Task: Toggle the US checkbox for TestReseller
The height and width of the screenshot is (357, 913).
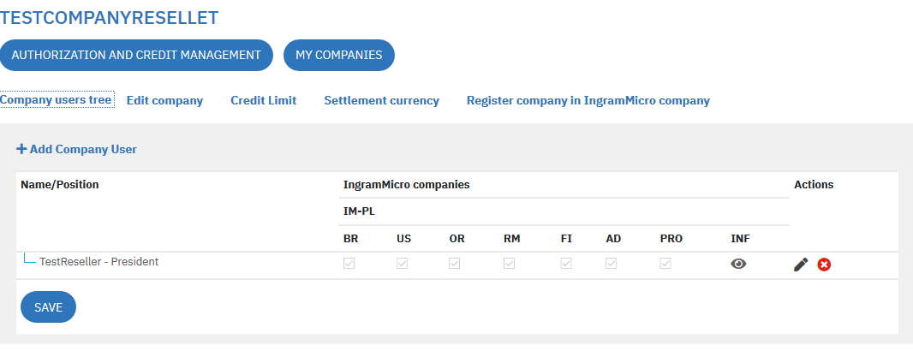Action: (x=402, y=264)
